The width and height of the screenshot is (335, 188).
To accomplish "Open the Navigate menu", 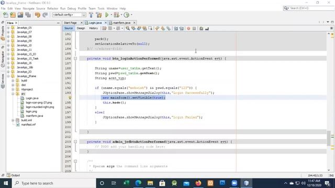I will point(28,8).
